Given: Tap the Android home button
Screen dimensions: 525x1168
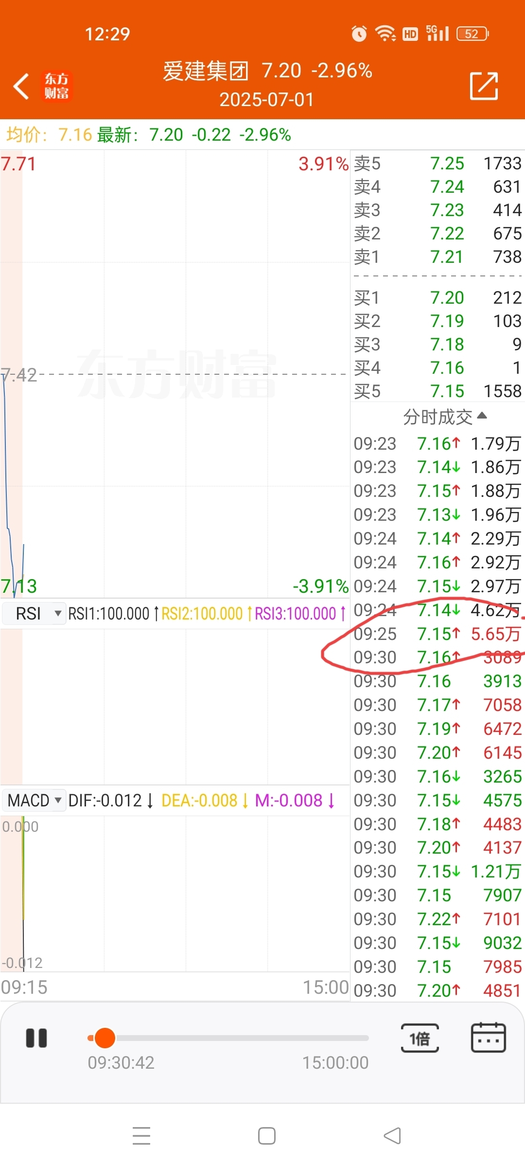Looking at the screenshot, I should click(267, 1136).
